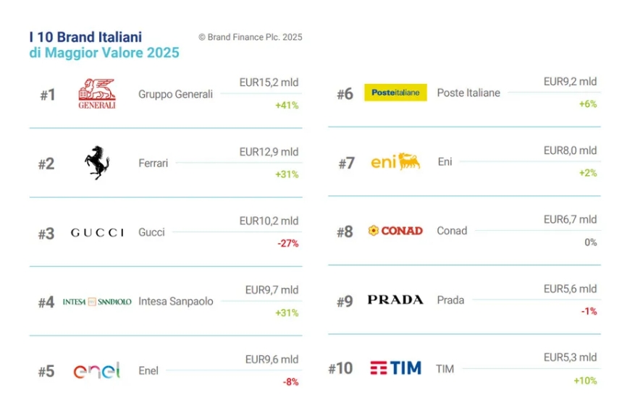Click Ferrari's EUR12,9 mld value
This screenshot has width=627, height=403.
[269, 152]
